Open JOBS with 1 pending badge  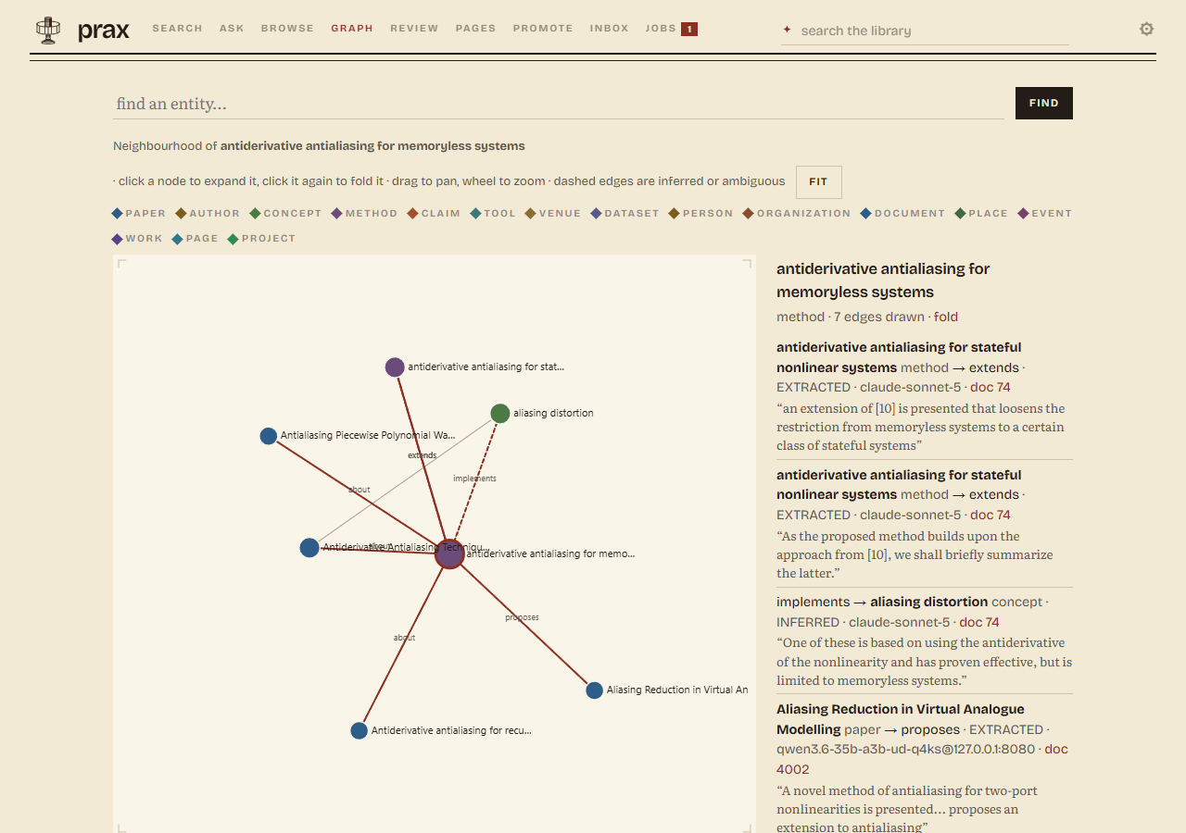tap(671, 29)
